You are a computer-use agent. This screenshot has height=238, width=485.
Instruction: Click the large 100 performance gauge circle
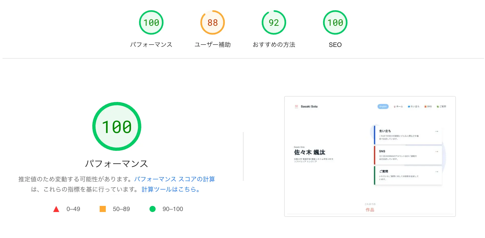tap(117, 126)
